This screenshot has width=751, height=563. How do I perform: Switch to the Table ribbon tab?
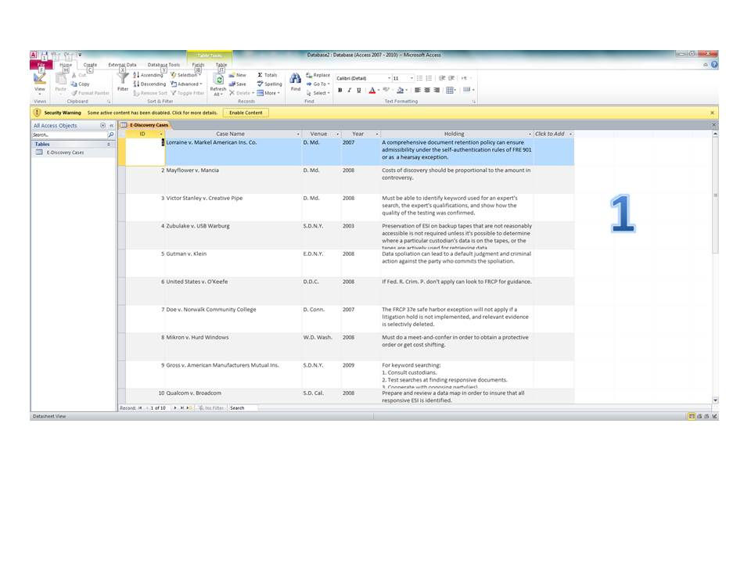pyautogui.click(x=221, y=65)
